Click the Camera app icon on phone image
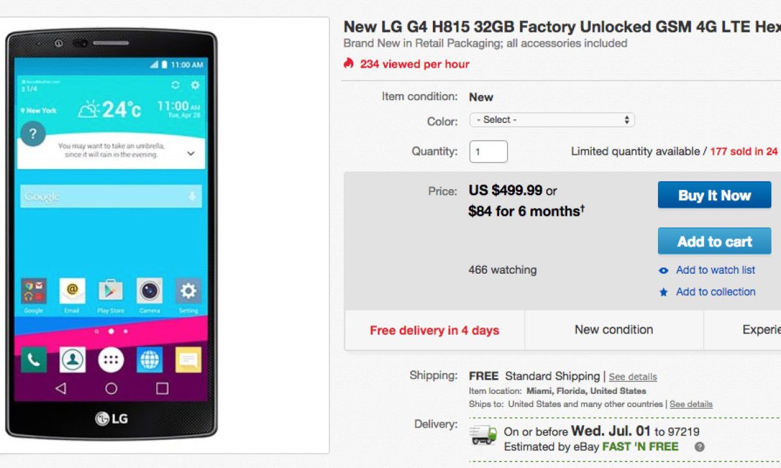The image size is (781, 468). [150, 291]
